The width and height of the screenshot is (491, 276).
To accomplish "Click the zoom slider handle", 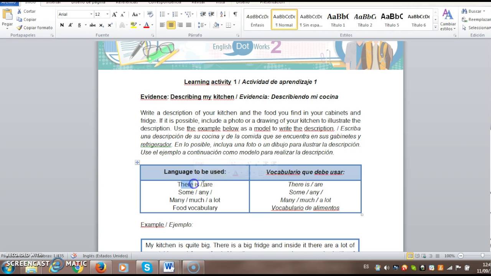I will (483, 256).
